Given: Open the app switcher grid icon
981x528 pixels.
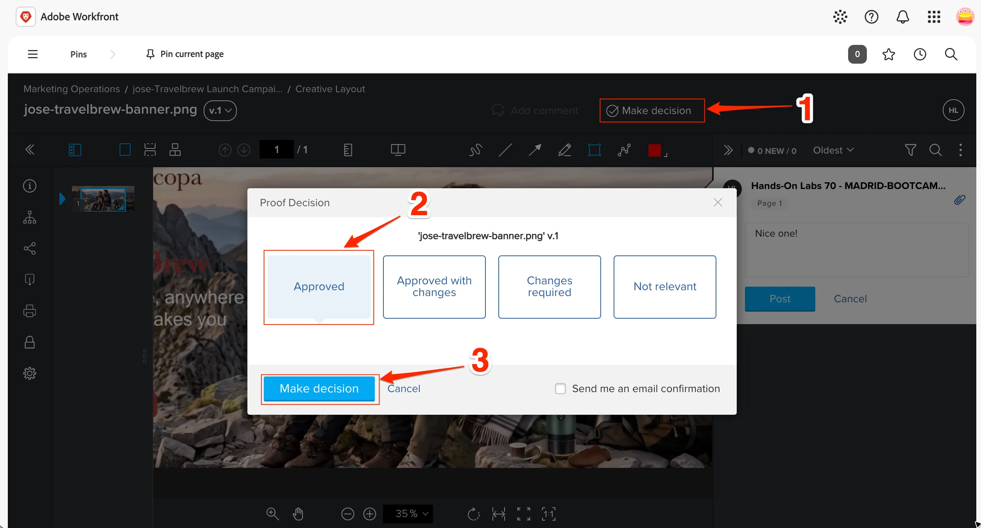Looking at the screenshot, I should [x=934, y=17].
